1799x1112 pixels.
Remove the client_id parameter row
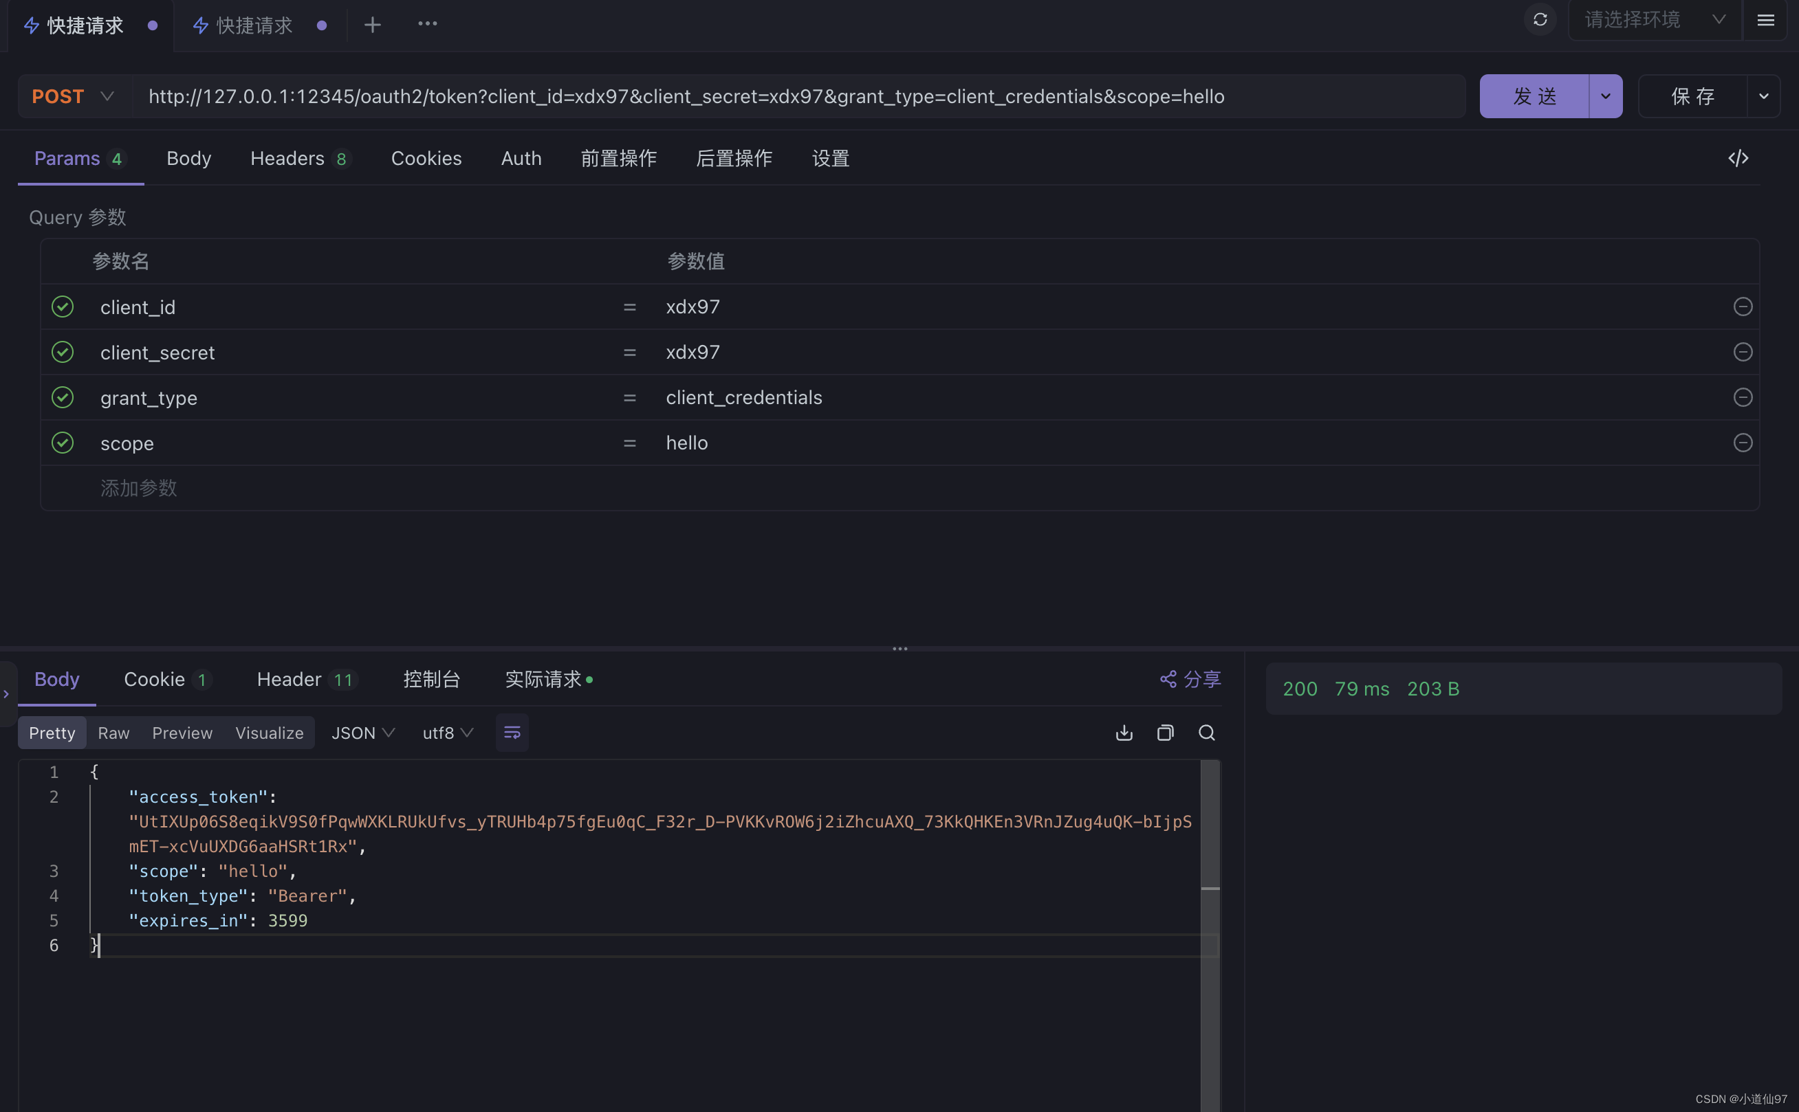1742,307
